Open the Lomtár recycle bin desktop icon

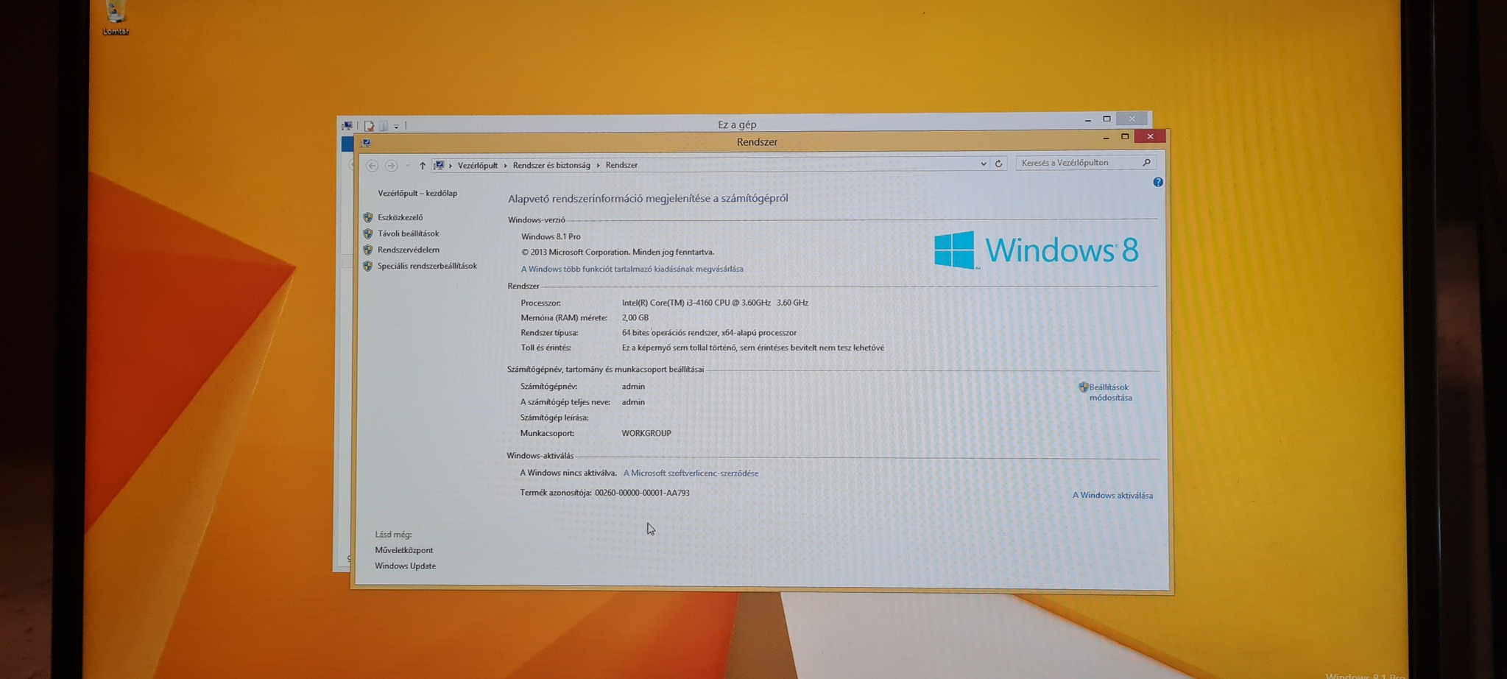point(116,18)
